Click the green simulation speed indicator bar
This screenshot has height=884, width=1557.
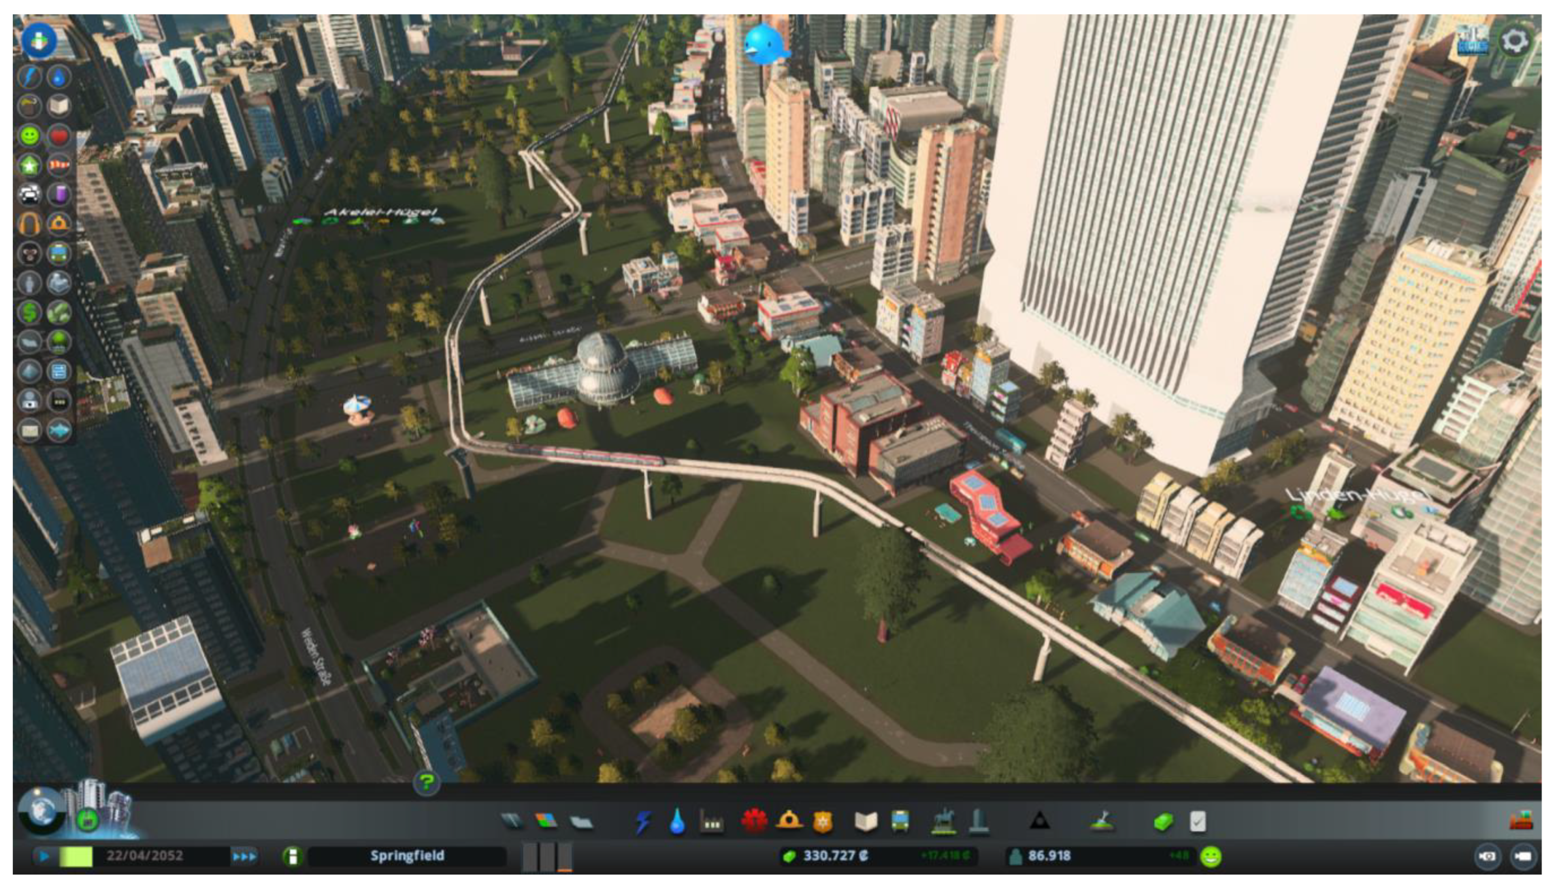coord(76,857)
